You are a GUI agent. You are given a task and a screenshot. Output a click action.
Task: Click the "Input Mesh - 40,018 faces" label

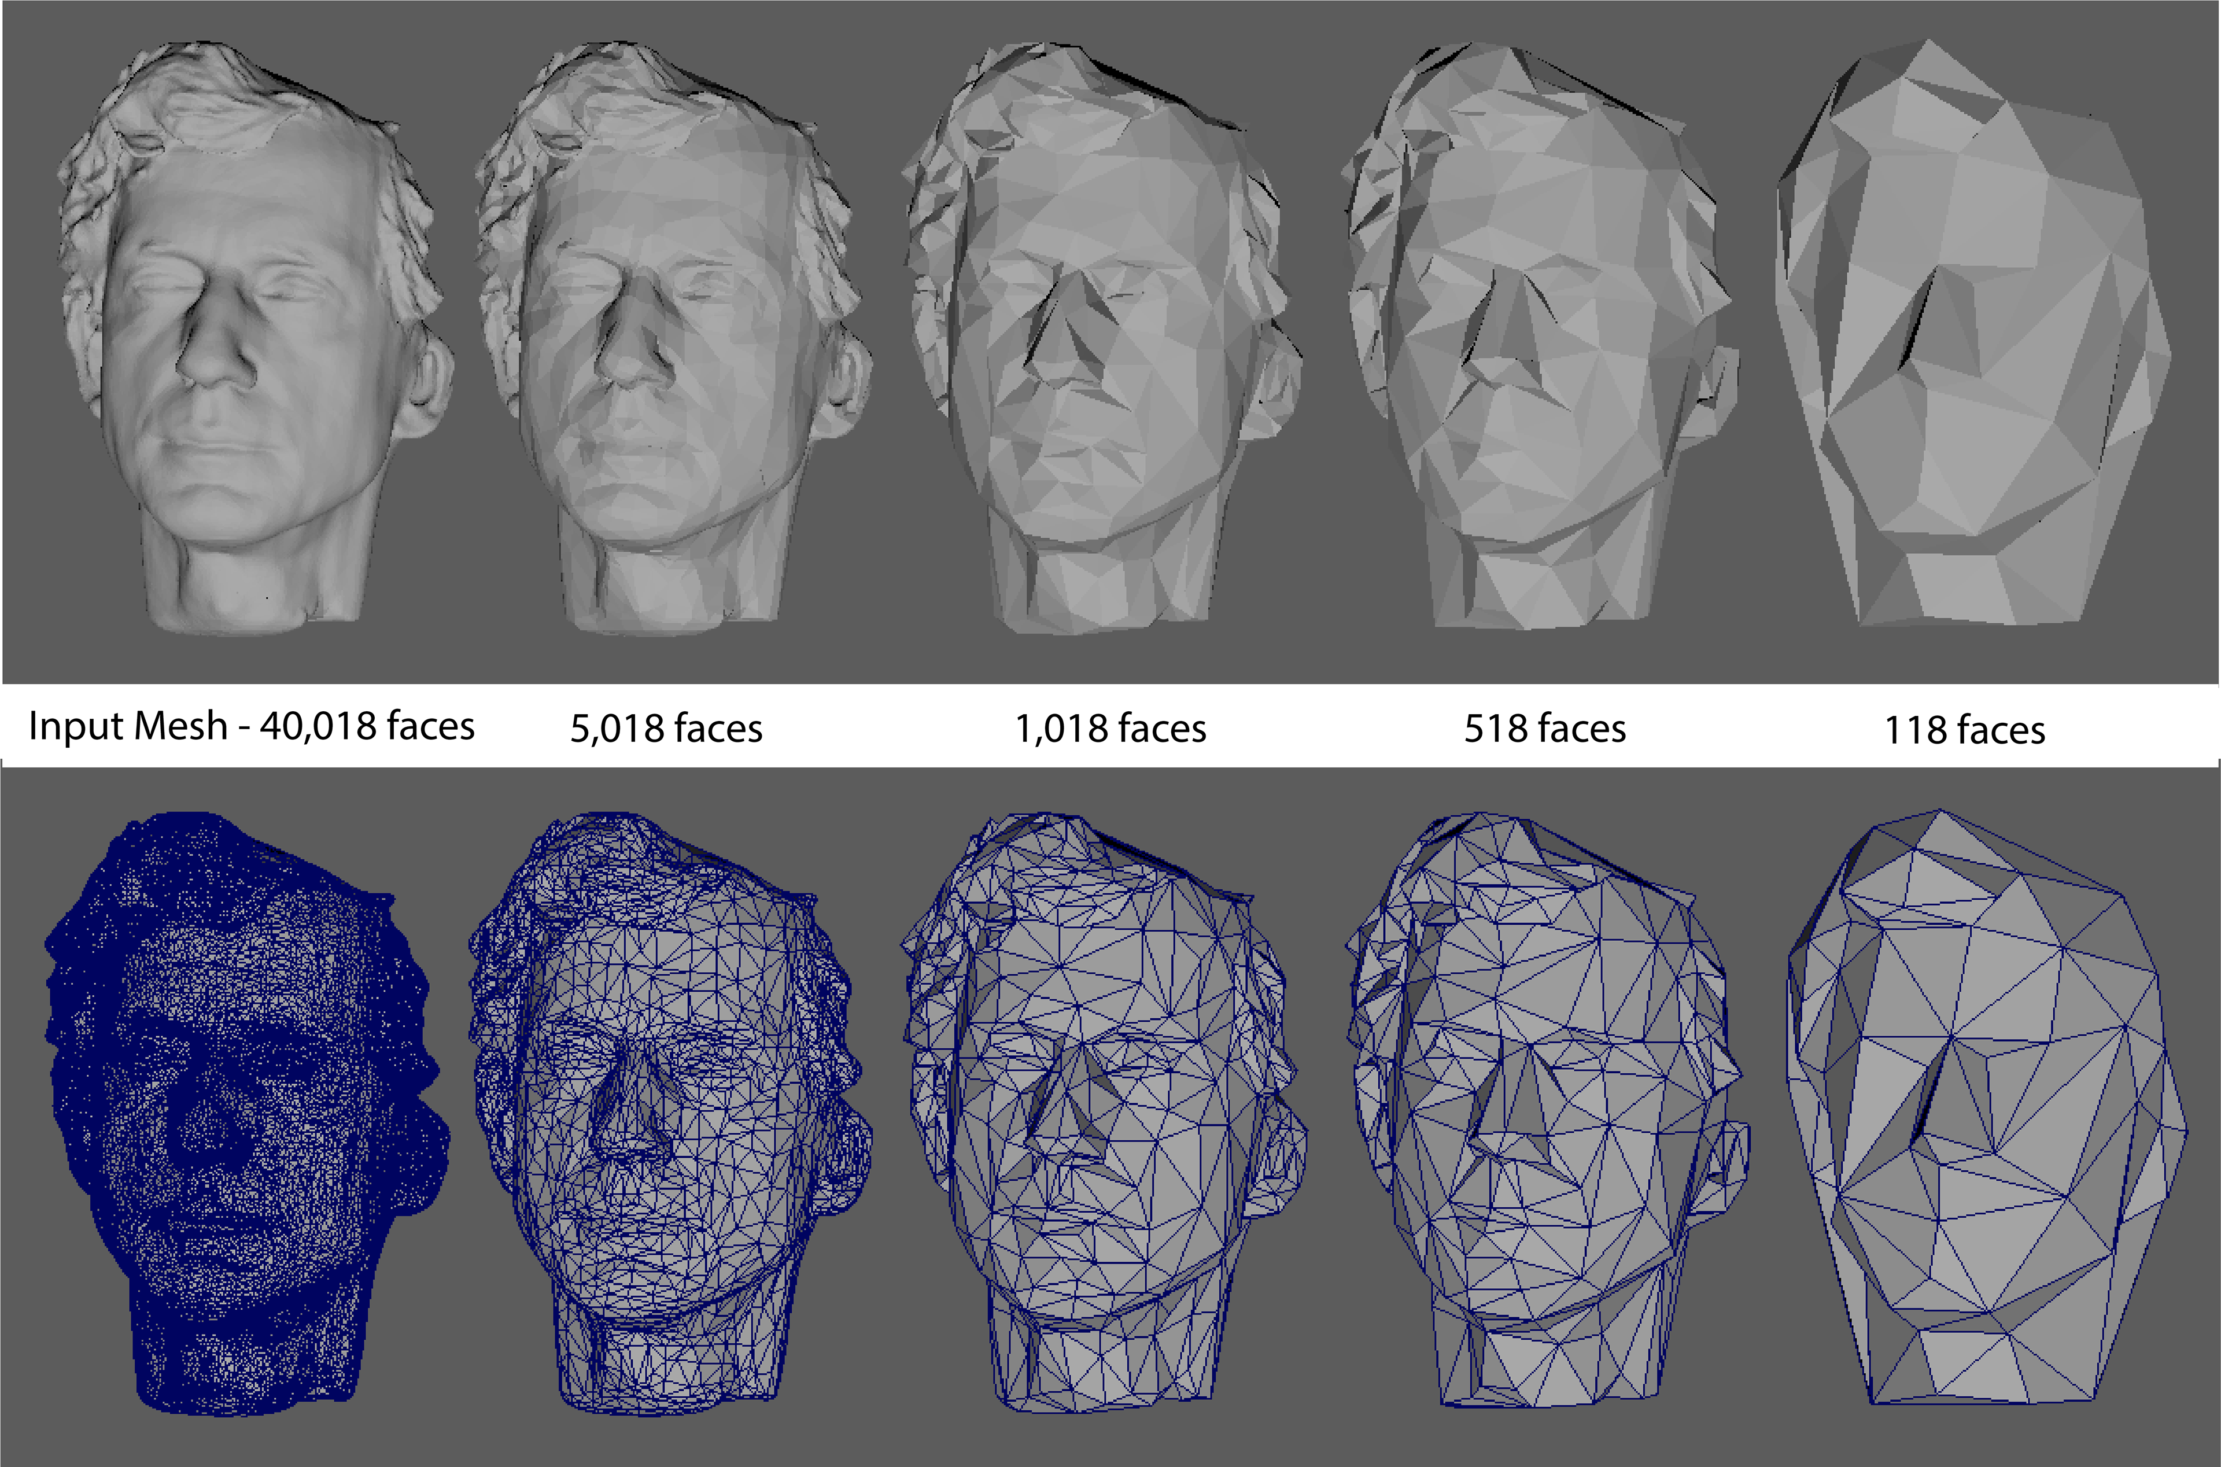tap(250, 726)
